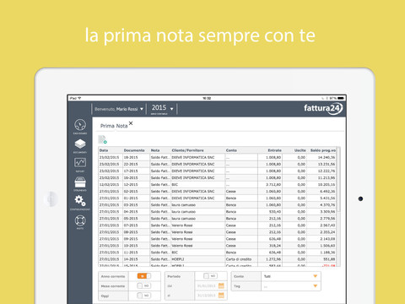This screenshot has height=304, width=405.
Task: Open the Aiuto lifebuoy icon
Action: click(80, 220)
